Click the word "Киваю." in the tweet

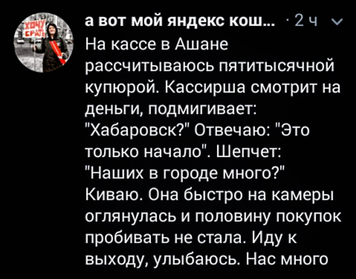coord(115,195)
